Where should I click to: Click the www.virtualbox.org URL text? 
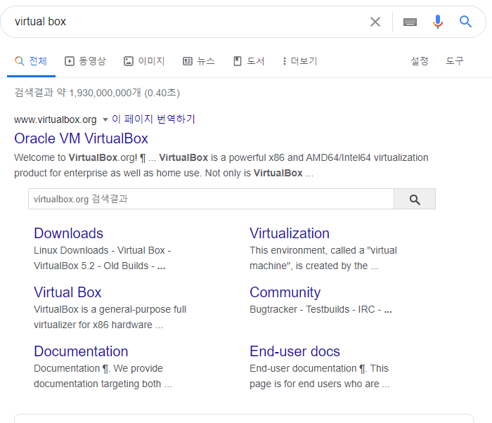(56, 119)
